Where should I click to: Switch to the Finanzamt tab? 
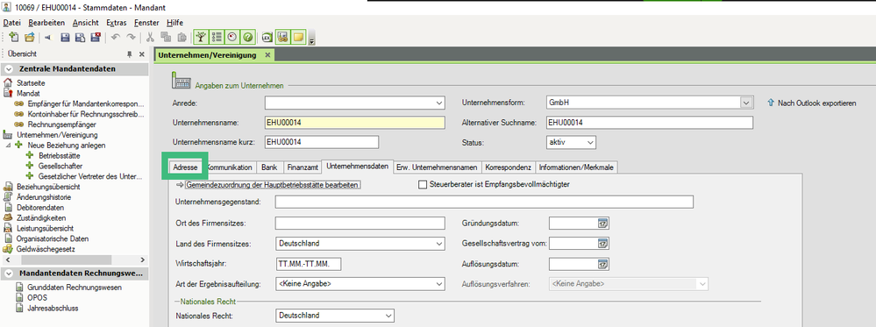(303, 167)
